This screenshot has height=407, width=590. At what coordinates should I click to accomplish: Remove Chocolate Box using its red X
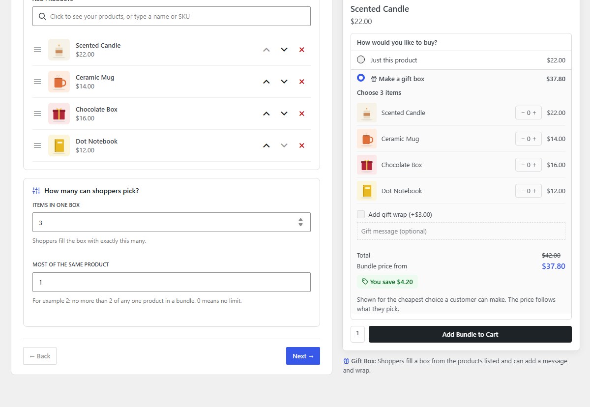pyautogui.click(x=302, y=114)
